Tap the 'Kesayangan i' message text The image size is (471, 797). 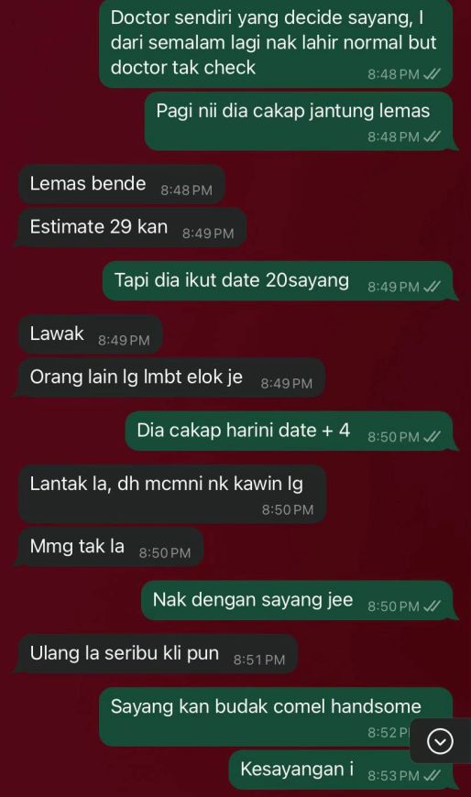click(x=297, y=769)
